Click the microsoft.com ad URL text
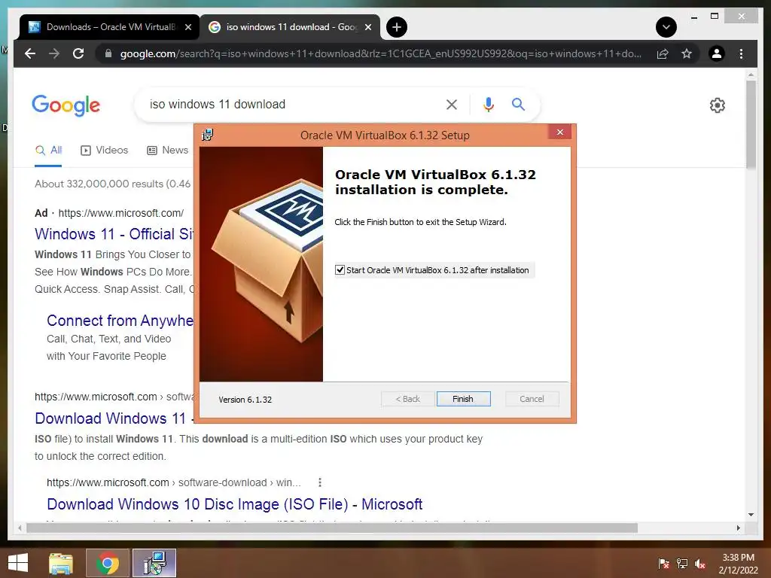771x578 pixels. click(121, 213)
